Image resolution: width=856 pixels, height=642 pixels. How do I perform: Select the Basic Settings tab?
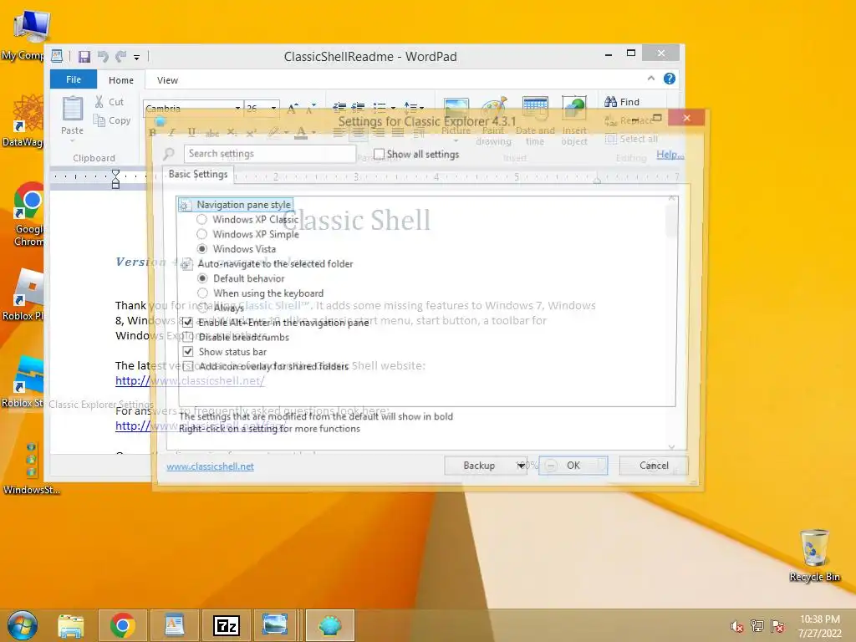tap(198, 174)
